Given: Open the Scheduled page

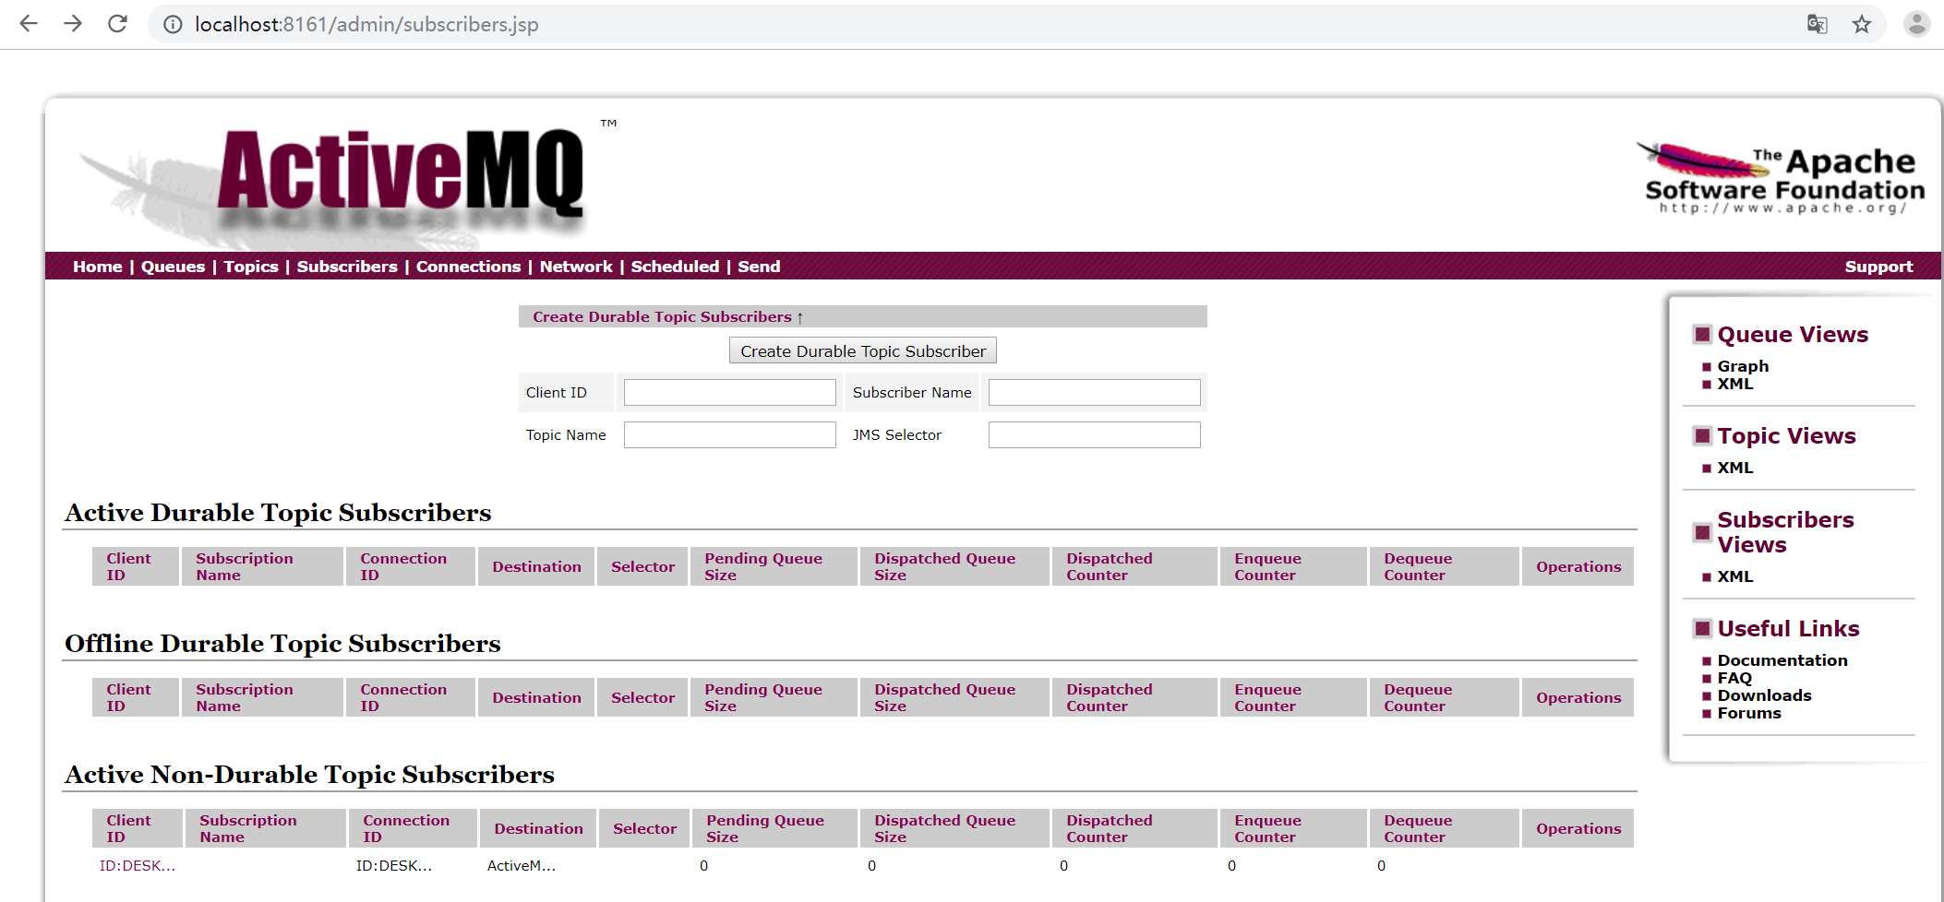Looking at the screenshot, I should click(x=675, y=267).
